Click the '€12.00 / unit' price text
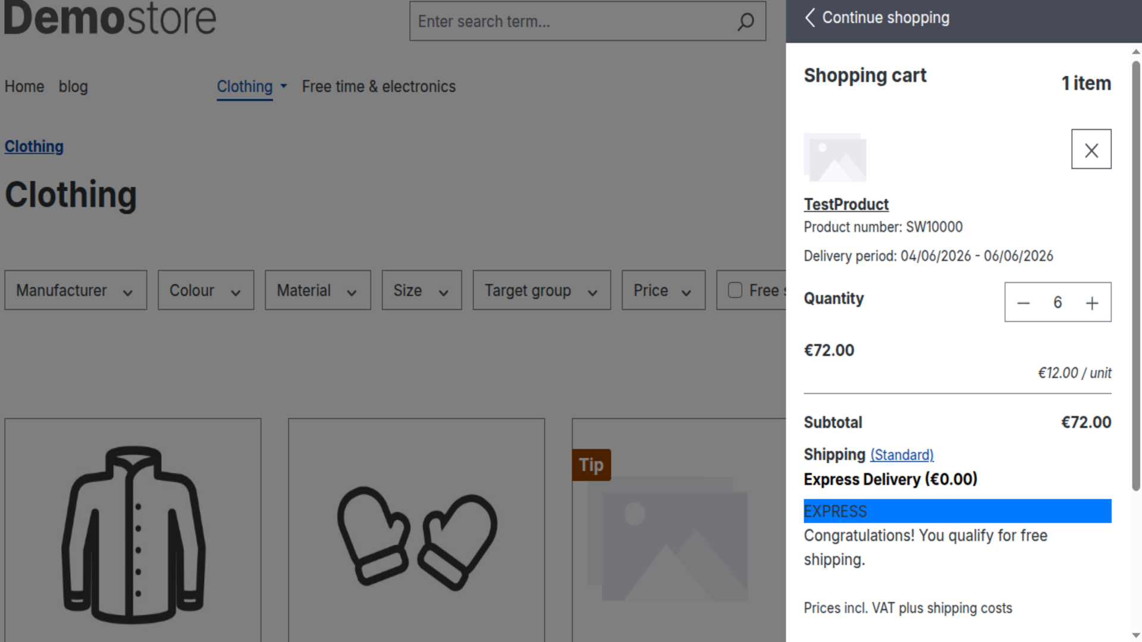 click(1074, 373)
